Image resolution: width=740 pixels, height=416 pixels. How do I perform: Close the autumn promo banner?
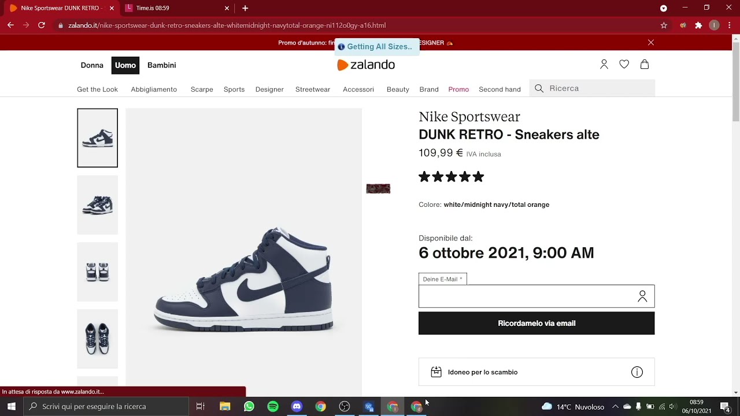tap(651, 43)
